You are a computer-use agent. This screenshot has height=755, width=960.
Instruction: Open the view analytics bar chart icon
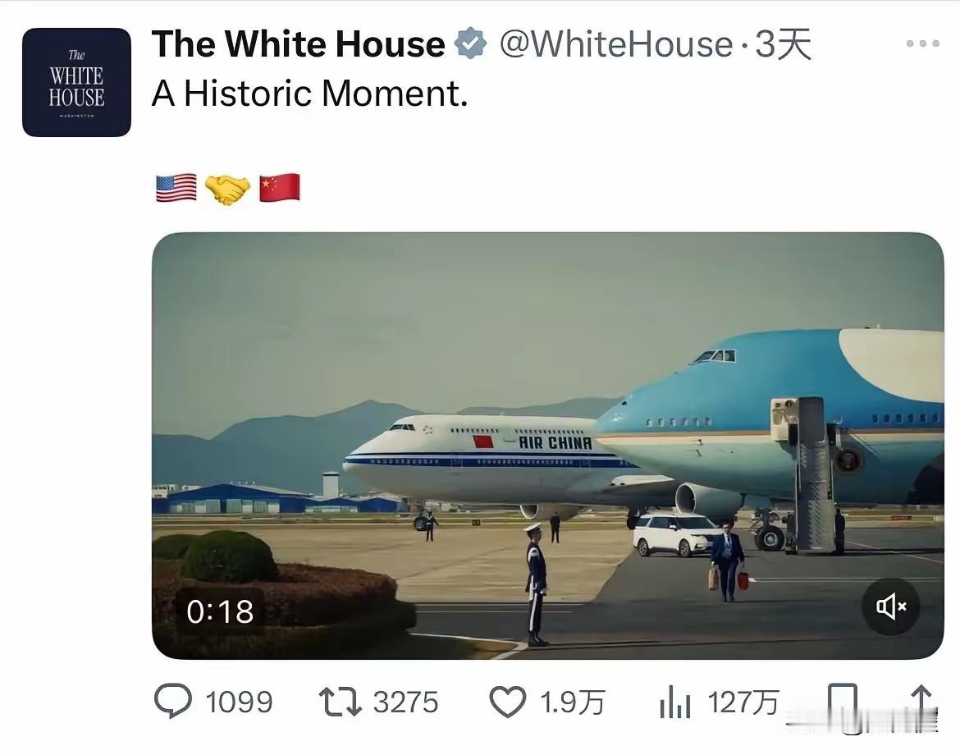pos(674,701)
